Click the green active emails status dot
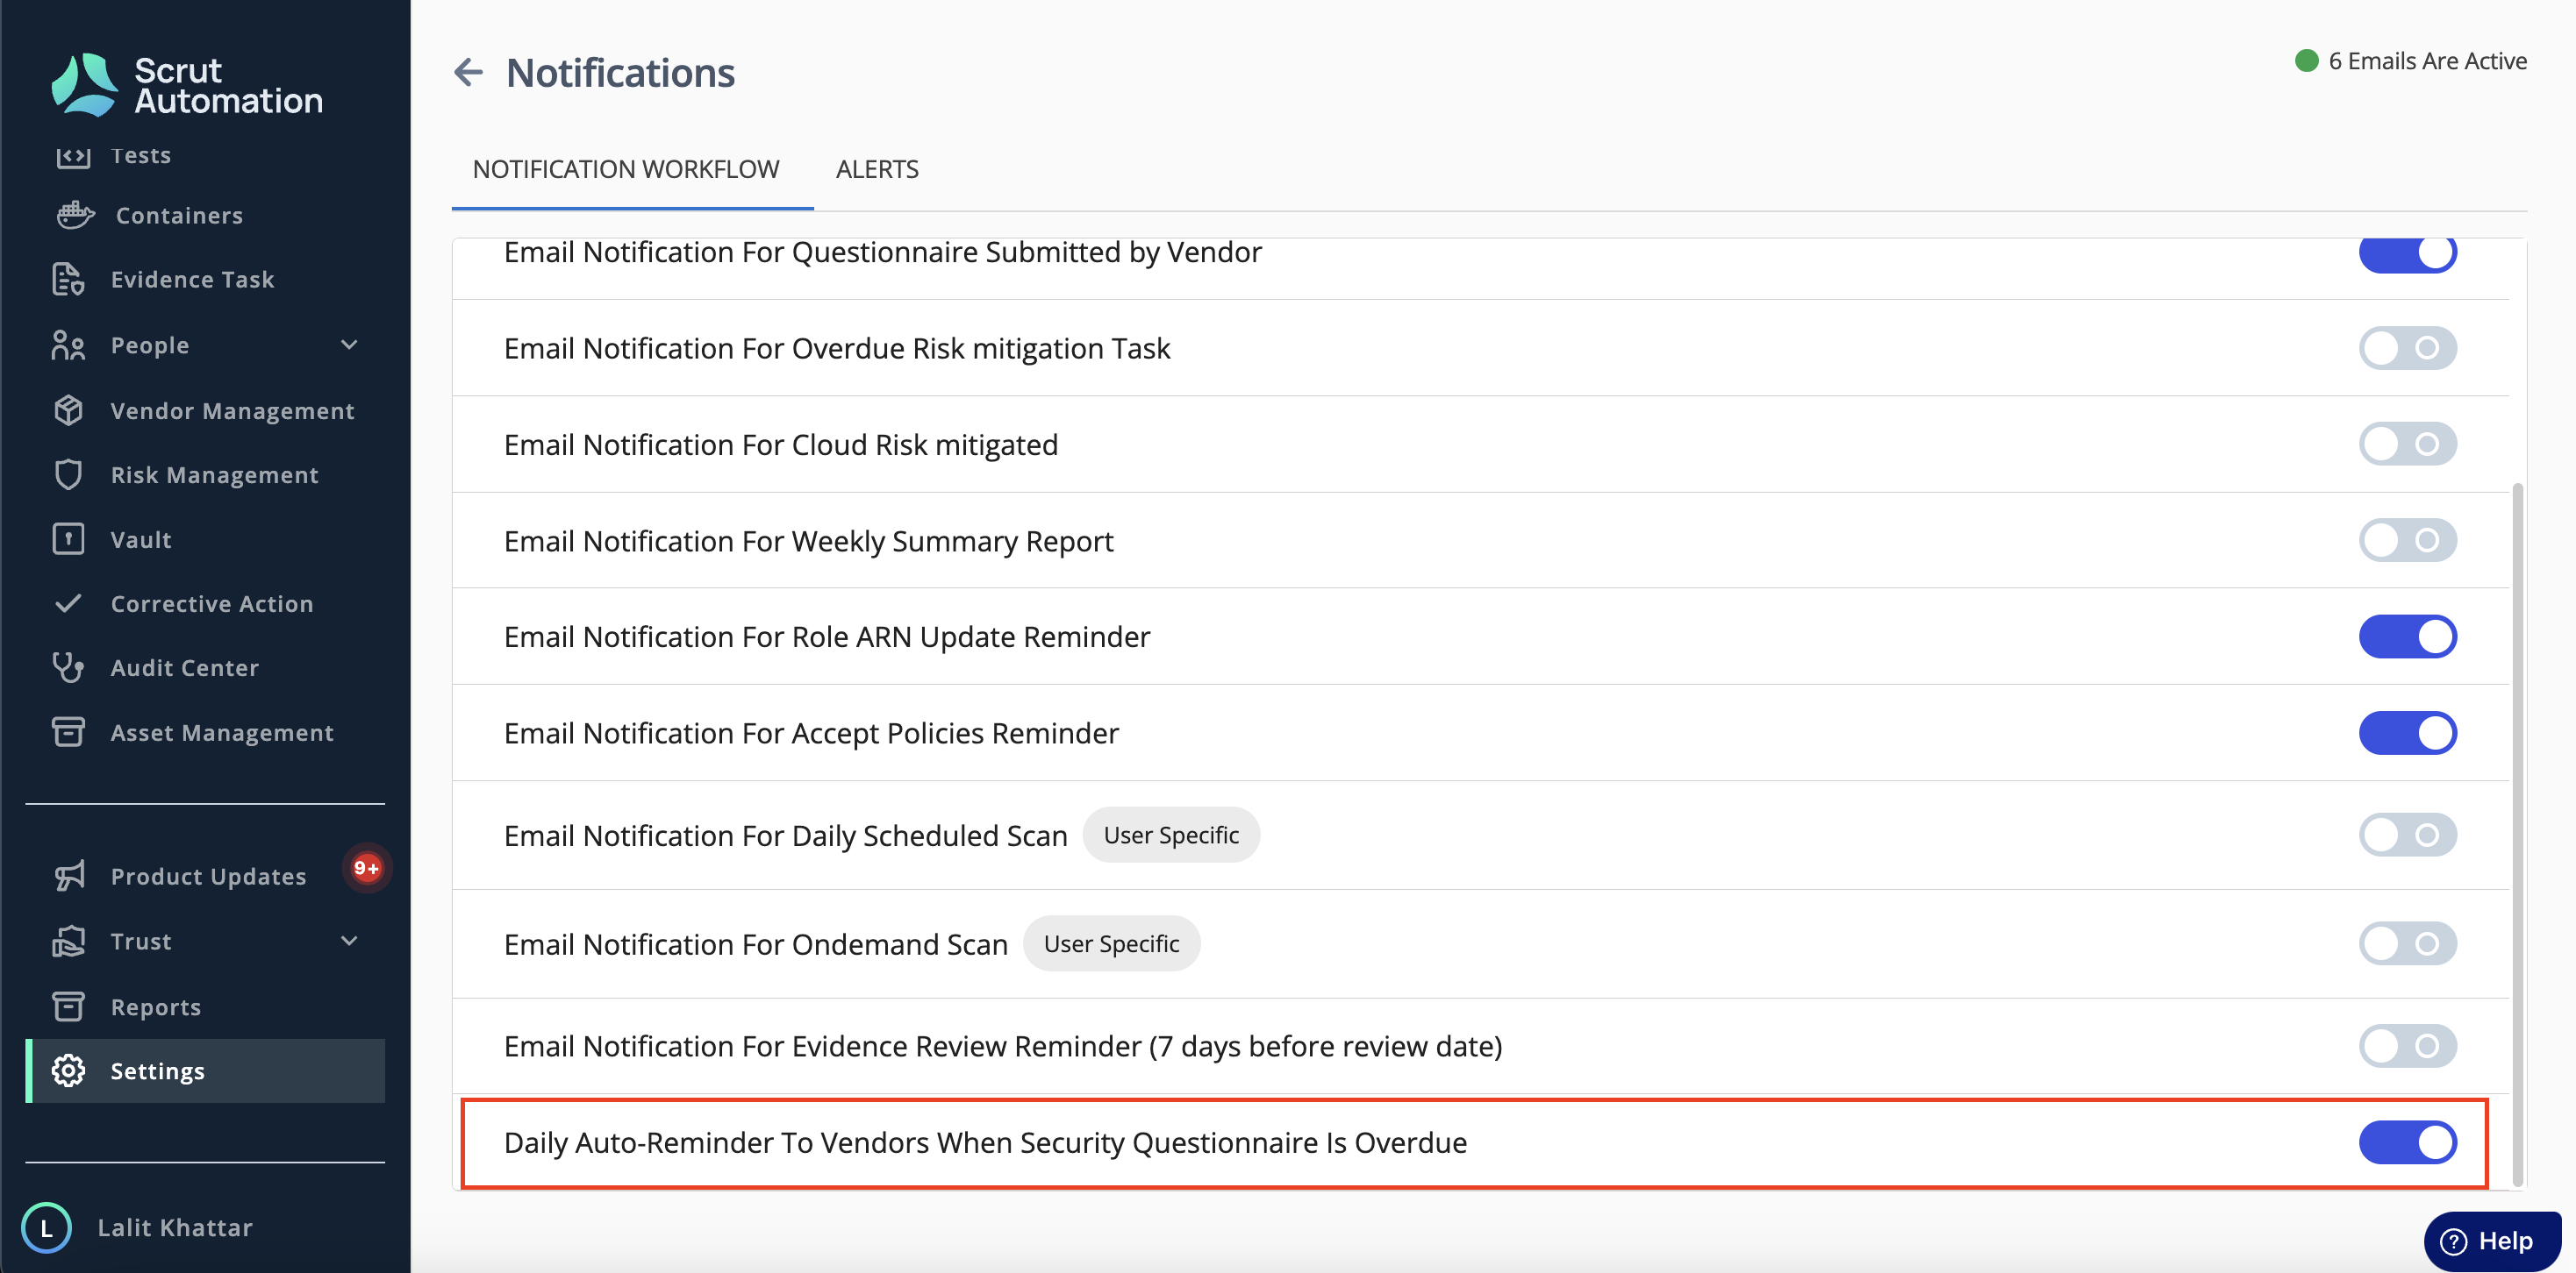 2306,61
